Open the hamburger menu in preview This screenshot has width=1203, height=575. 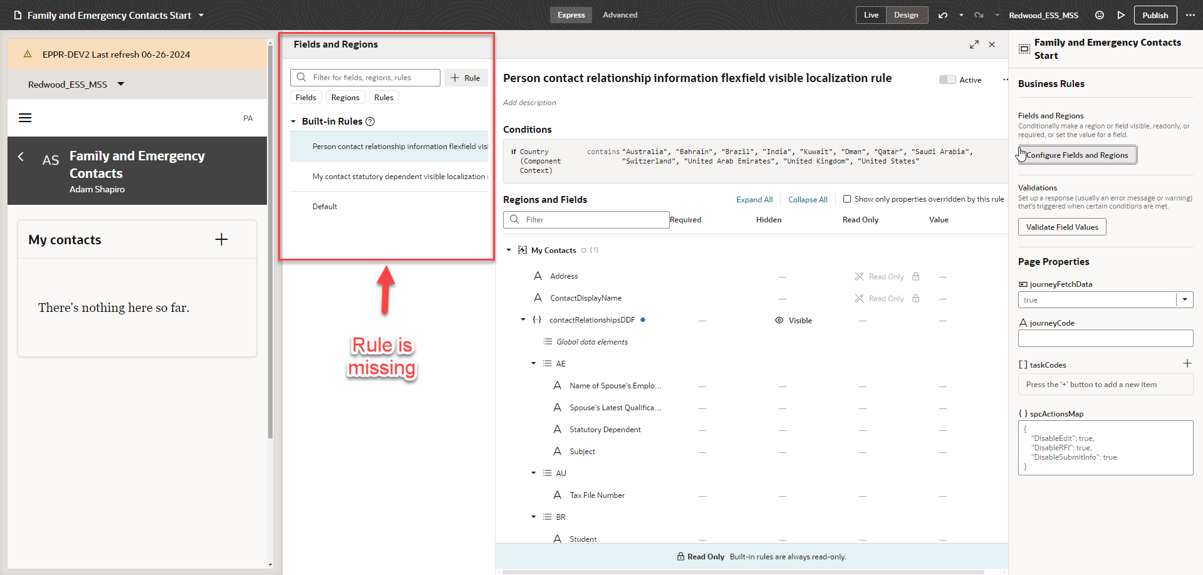pos(25,118)
